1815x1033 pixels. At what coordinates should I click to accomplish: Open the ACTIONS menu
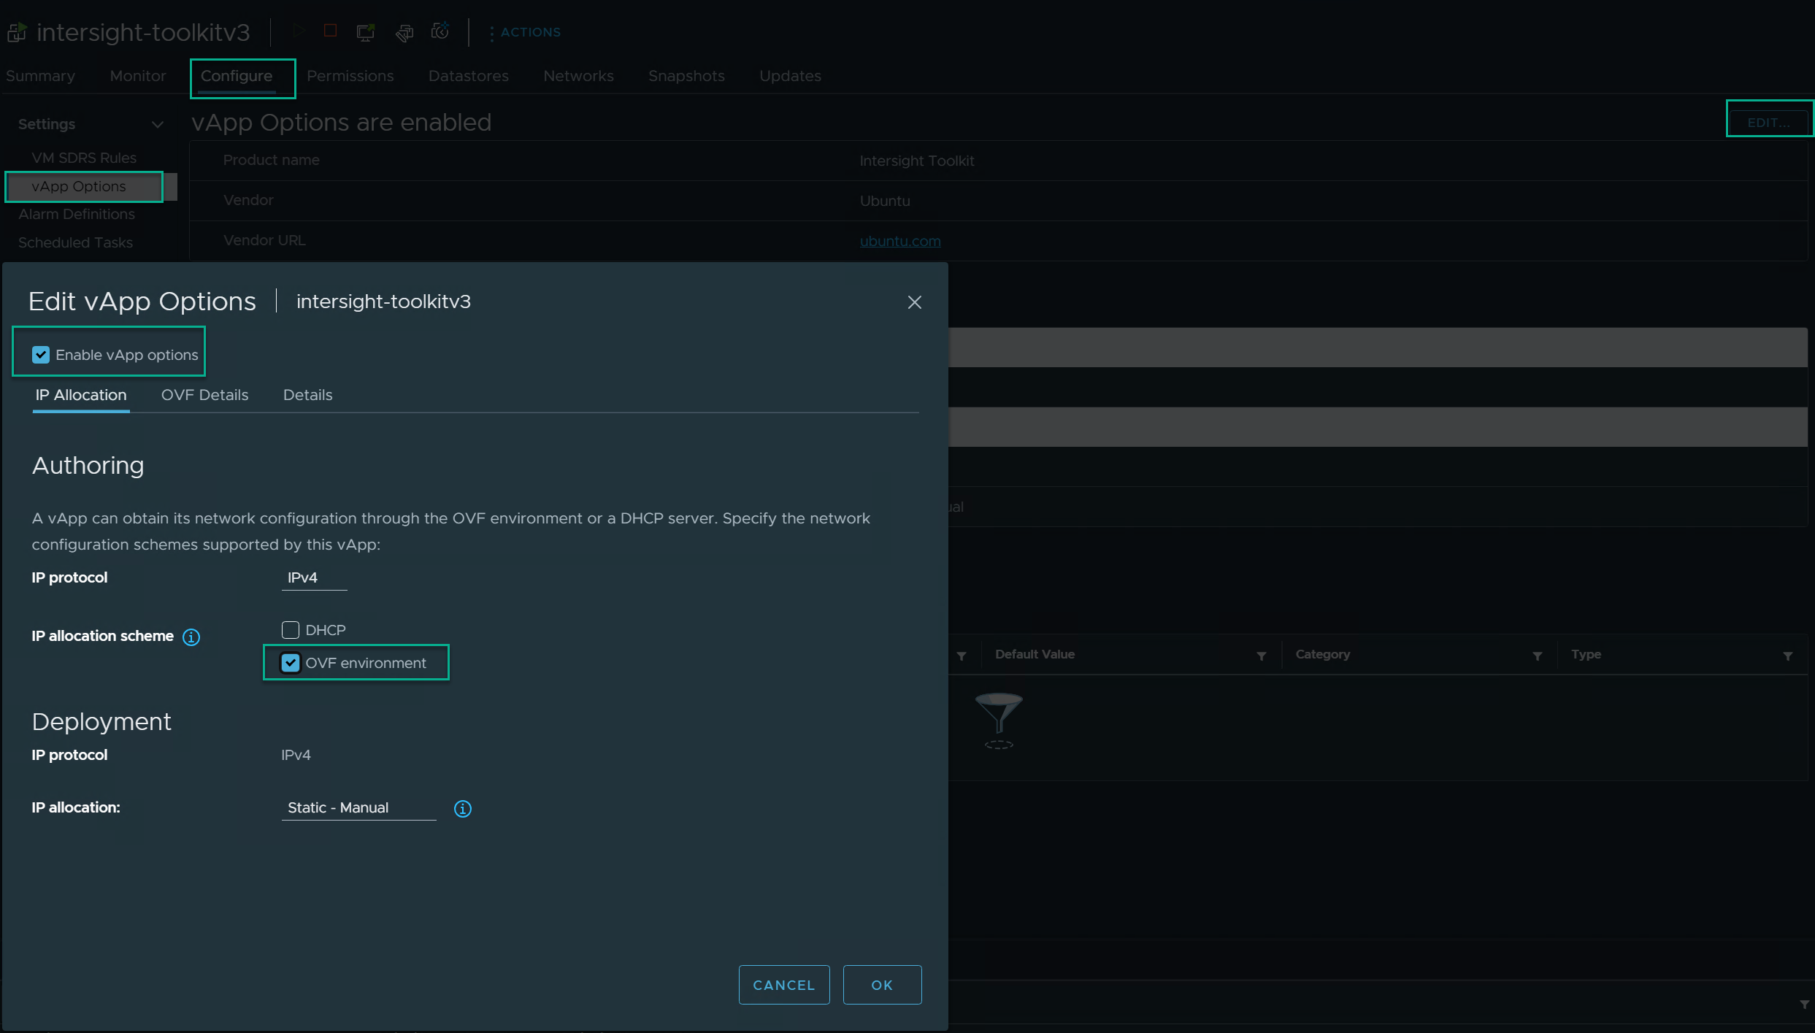[525, 32]
